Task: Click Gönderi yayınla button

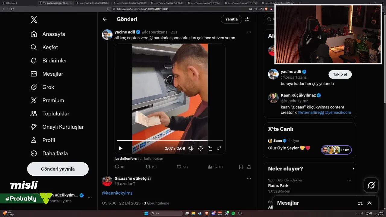Action: [58, 169]
